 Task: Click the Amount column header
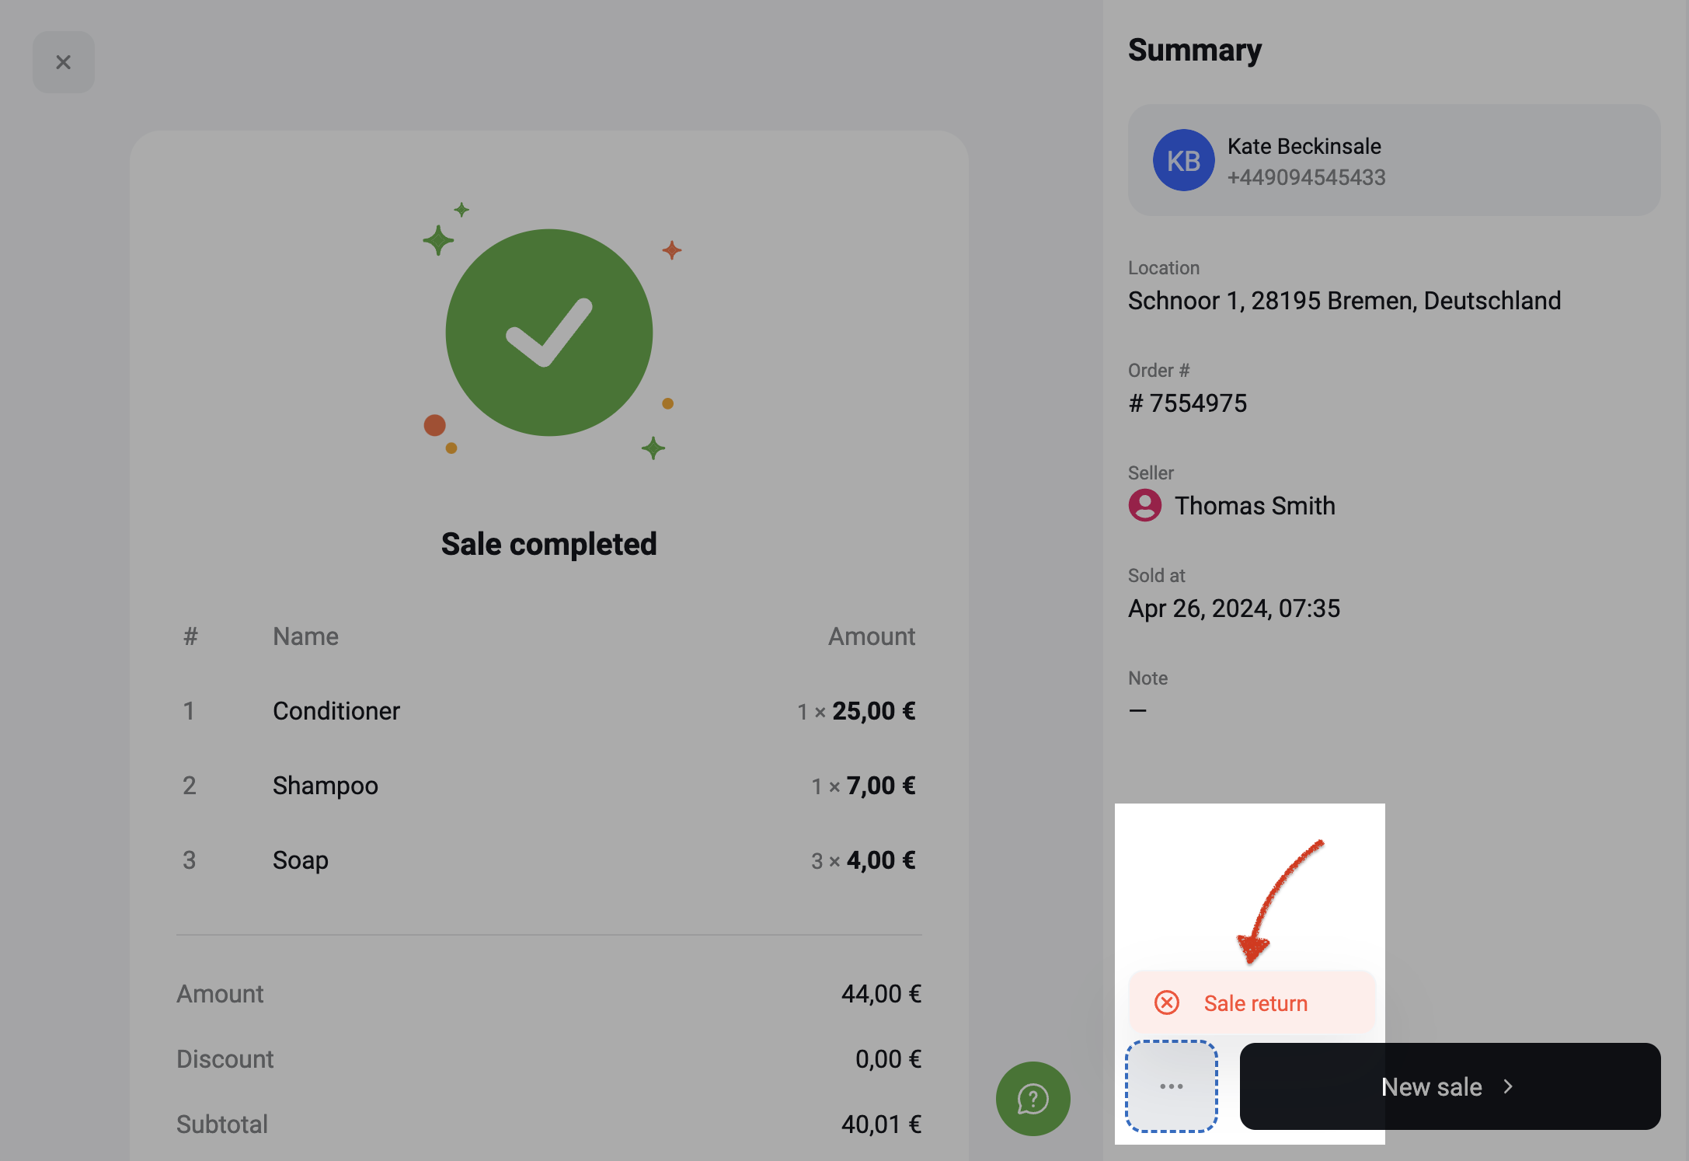[872, 636]
